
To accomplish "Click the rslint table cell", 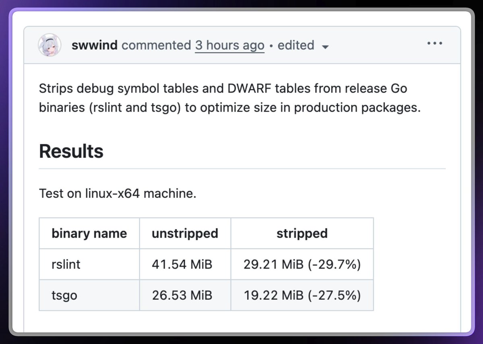I will [x=89, y=264].
